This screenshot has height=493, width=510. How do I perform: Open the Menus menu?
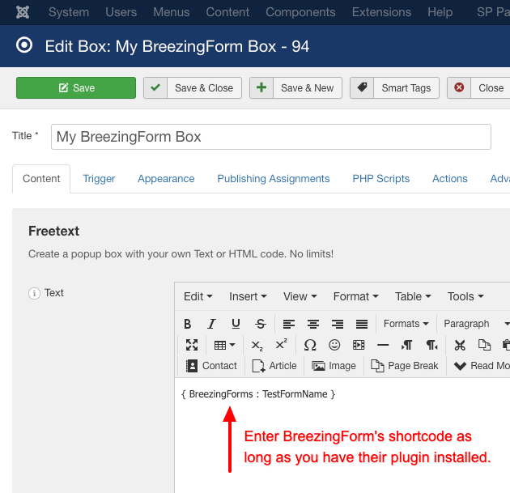[x=172, y=12]
